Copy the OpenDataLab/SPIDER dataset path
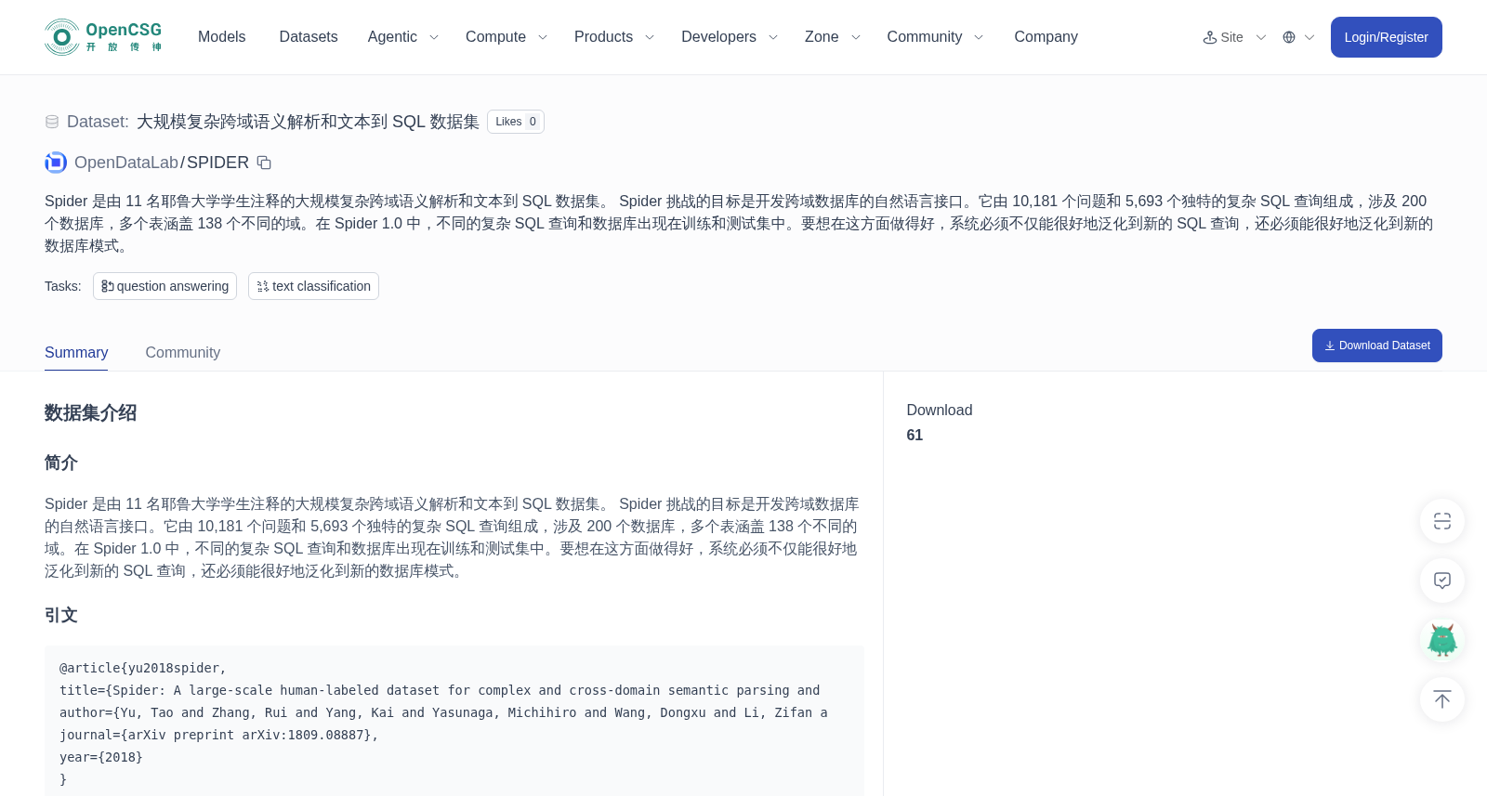The image size is (1487, 796). [264, 163]
